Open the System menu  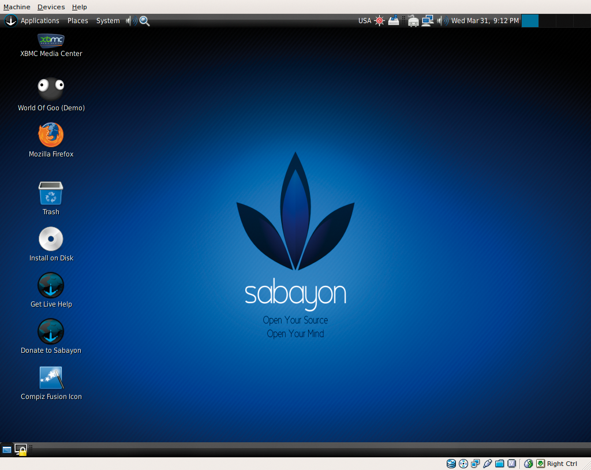point(108,21)
